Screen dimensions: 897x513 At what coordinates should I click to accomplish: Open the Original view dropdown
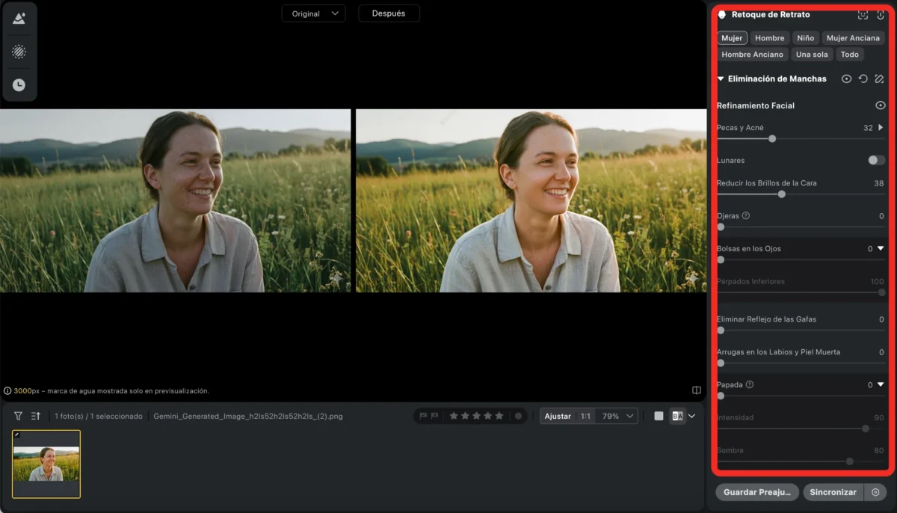pyautogui.click(x=313, y=13)
